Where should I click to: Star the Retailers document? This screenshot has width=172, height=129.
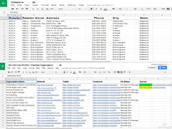[x=29, y=2]
